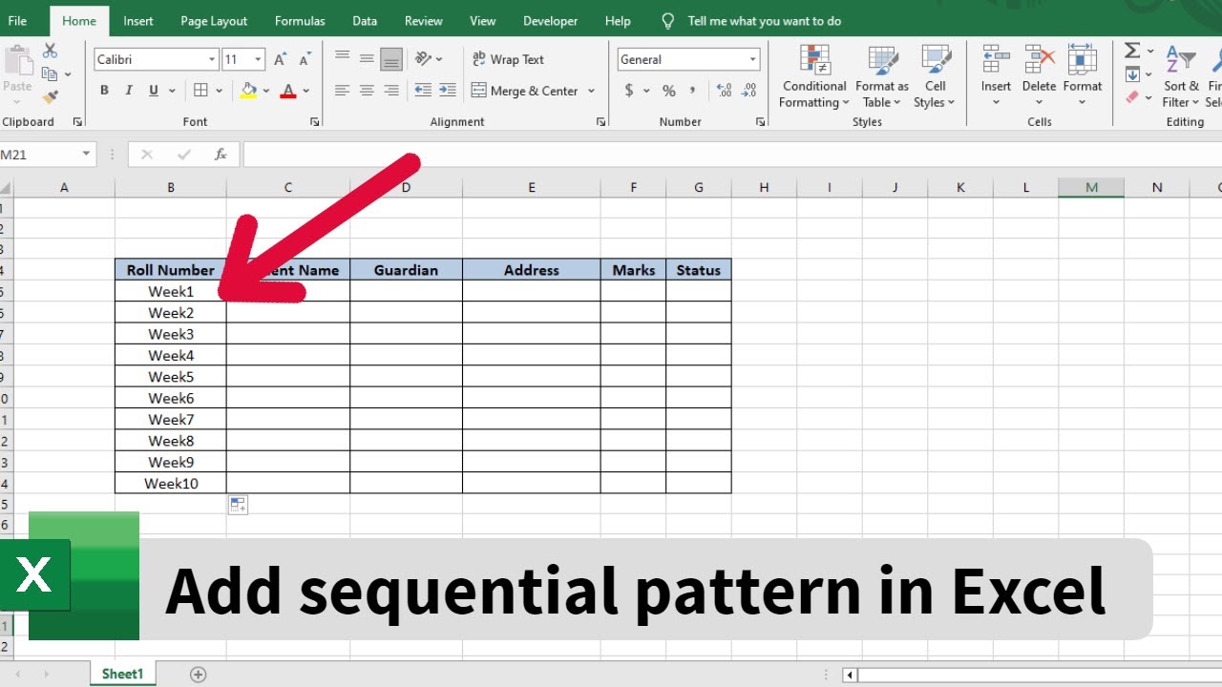Click Increase Indent icon

(x=448, y=91)
